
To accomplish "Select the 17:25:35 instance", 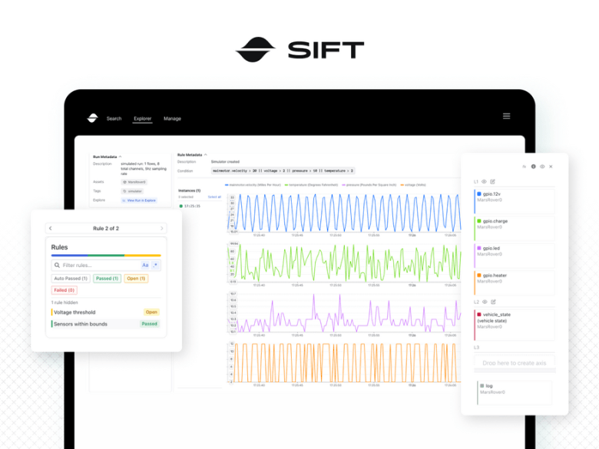I will pos(190,206).
